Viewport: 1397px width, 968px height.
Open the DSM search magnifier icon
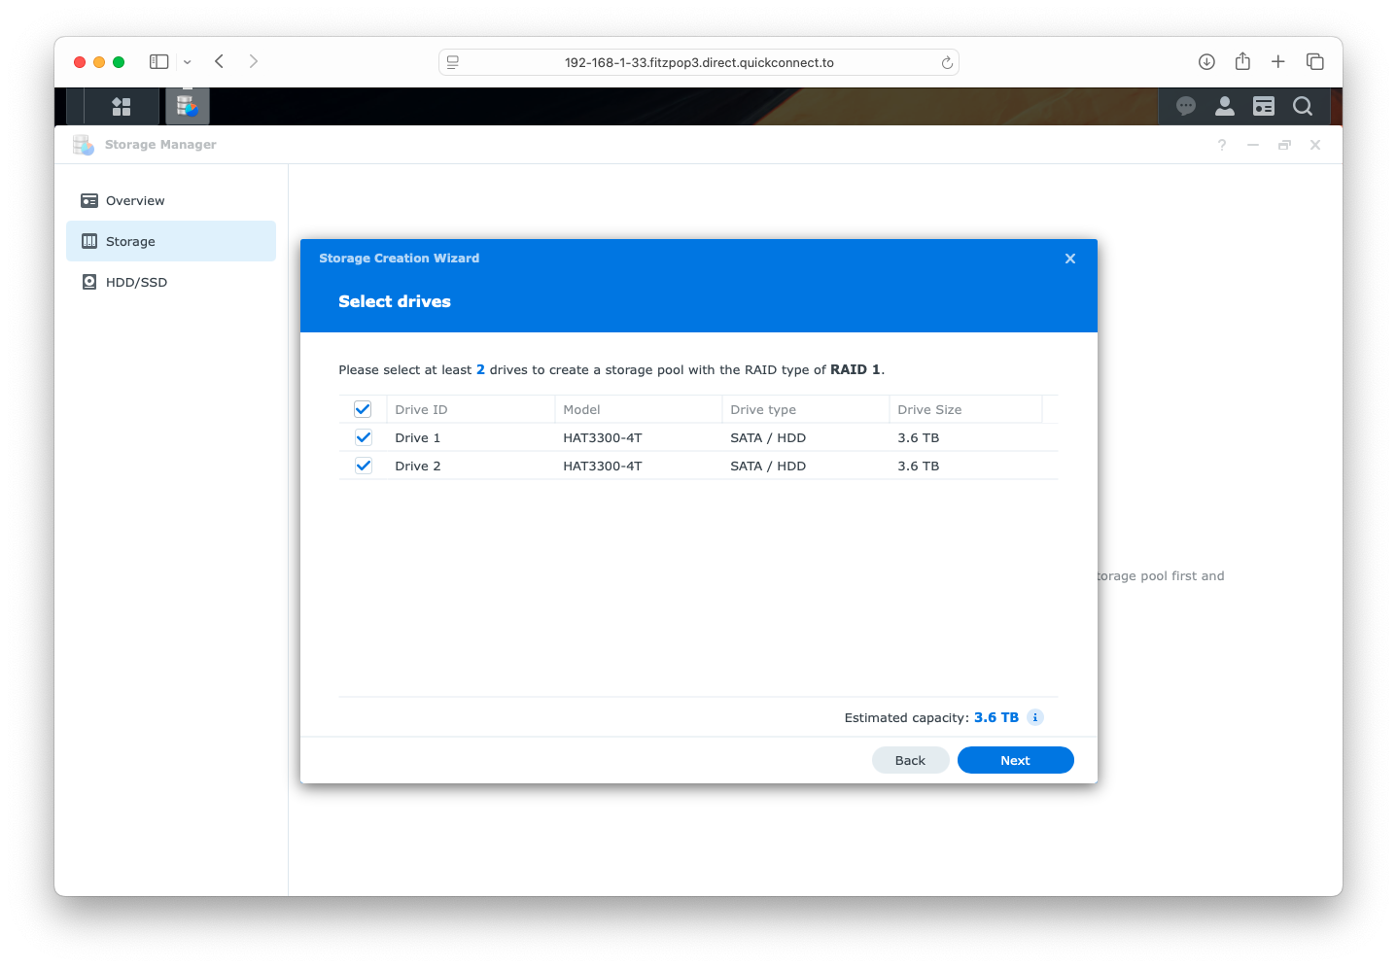[x=1303, y=106]
